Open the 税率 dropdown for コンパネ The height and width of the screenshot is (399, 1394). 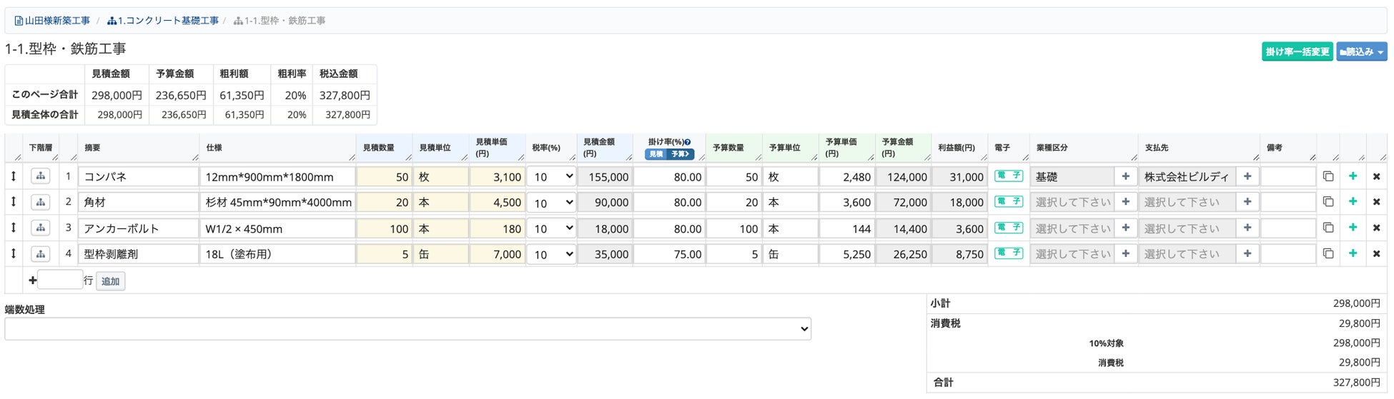click(x=551, y=176)
